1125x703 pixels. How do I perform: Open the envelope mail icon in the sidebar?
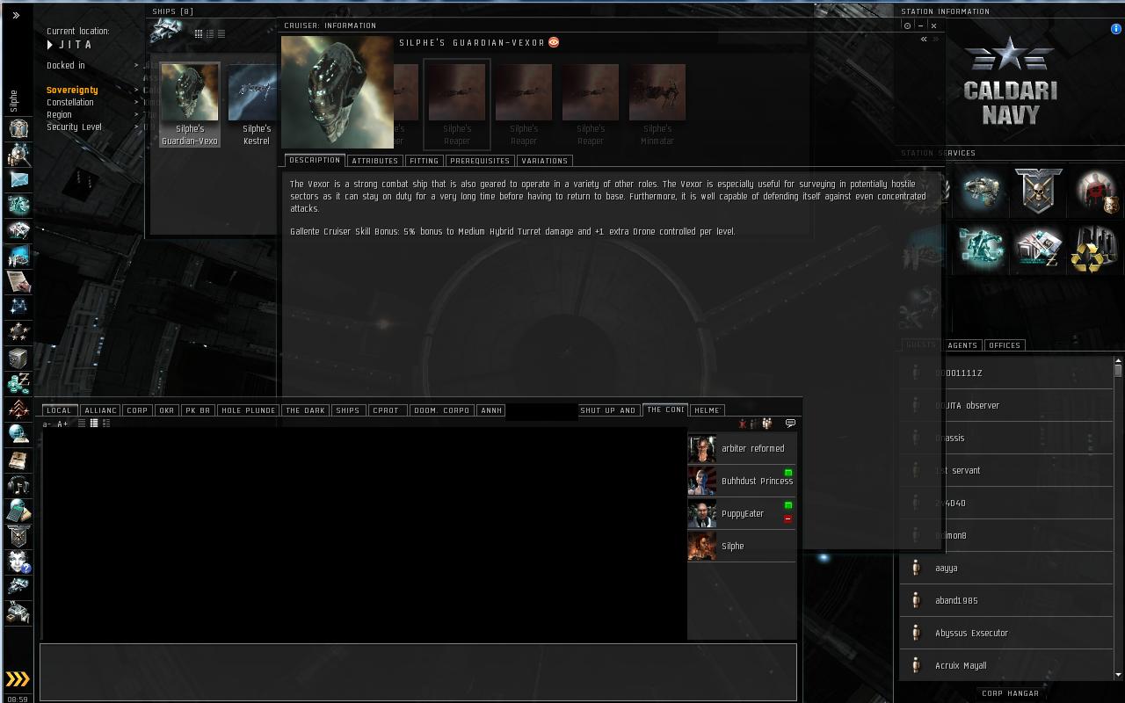[18, 179]
